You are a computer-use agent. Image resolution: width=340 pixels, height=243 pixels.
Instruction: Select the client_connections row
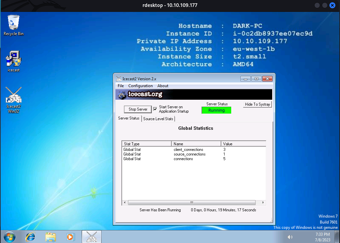(x=194, y=150)
